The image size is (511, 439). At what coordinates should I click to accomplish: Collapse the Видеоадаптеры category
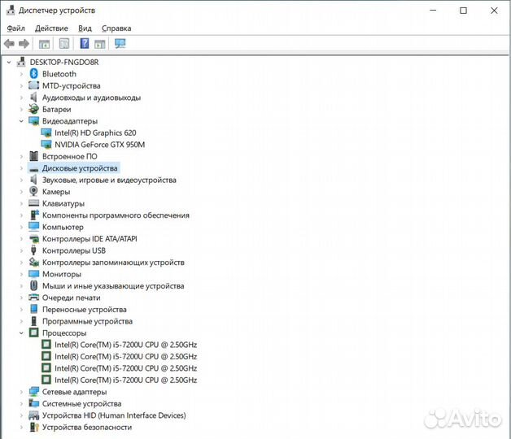(21, 121)
